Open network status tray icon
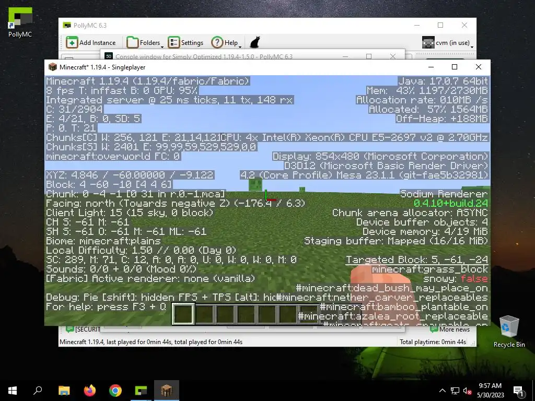Image resolution: width=535 pixels, height=401 pixels. point(455,391)
